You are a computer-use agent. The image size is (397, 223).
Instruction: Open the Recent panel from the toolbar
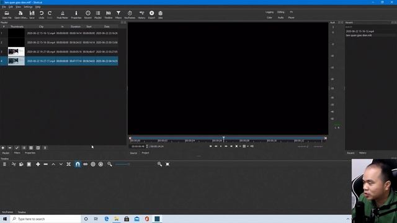(88, 15)
